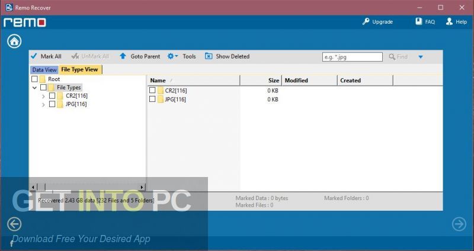
Task: Click the 0 KB size of CR2[116]
Action: click(x=273, y=91)
